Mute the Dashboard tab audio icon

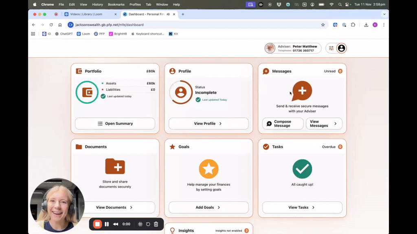[x=168, y=14]
